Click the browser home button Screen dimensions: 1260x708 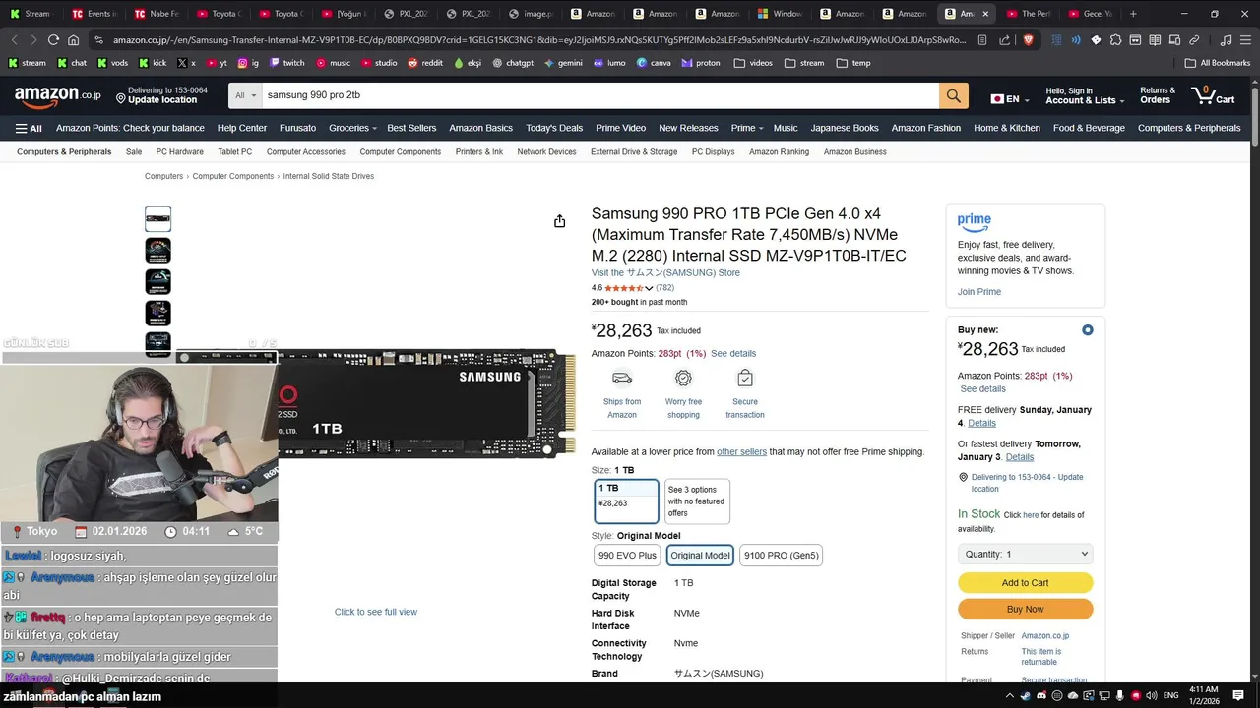74,40
